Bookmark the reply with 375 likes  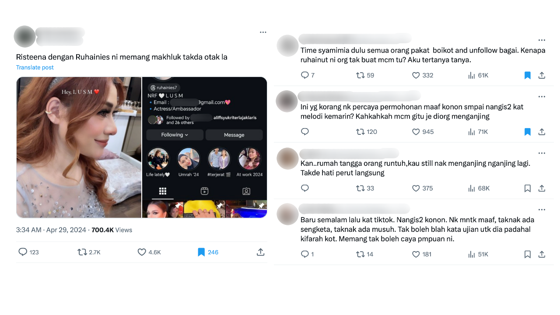[528, 188]
